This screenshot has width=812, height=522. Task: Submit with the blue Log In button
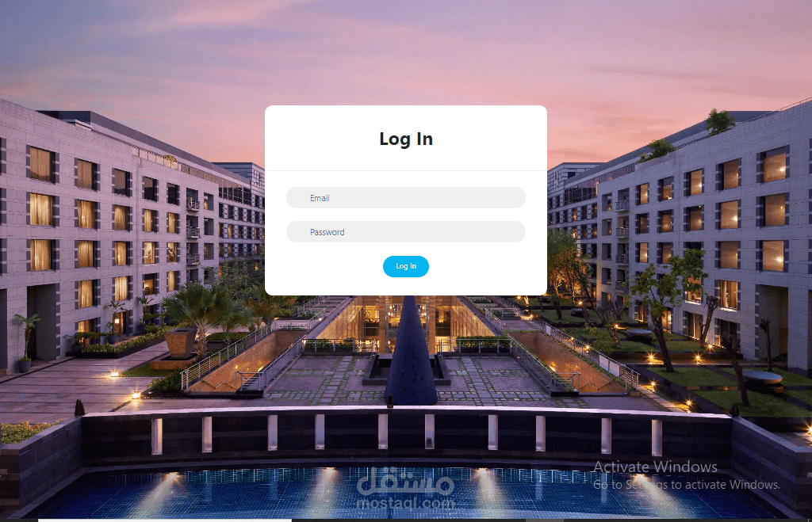pyautogui.click(x=405, y=266)
